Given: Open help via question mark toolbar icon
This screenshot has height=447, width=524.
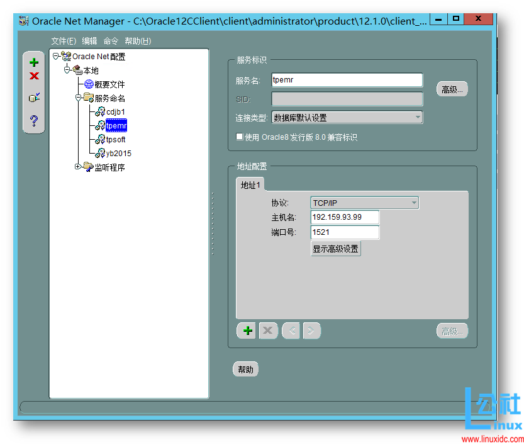Looking at the screenshot, I should pos(33,120).
